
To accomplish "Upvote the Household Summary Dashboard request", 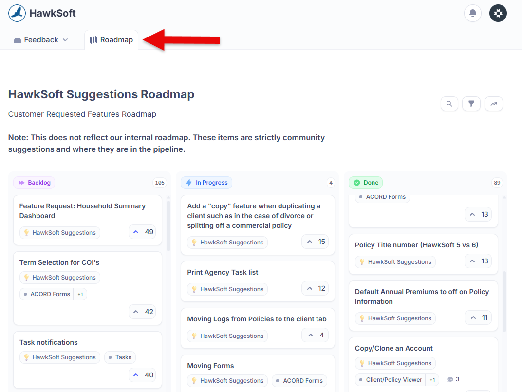I will (142, 232).
